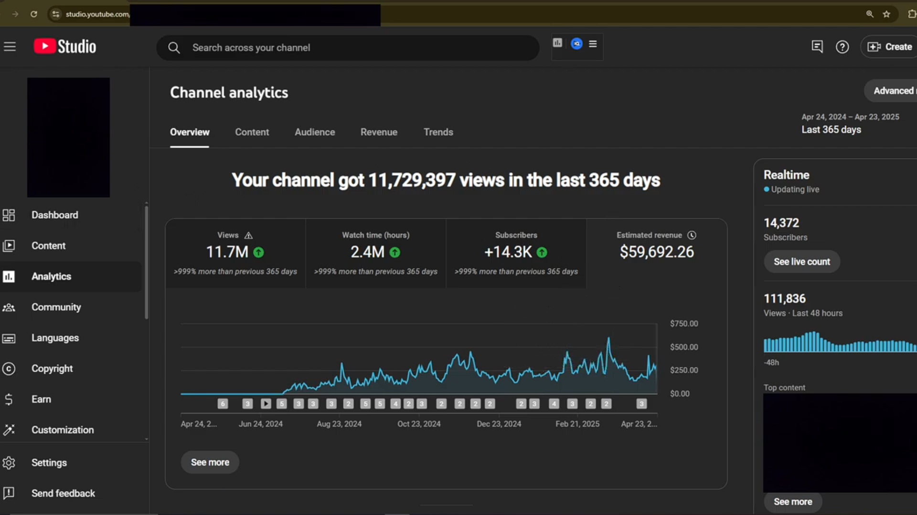917x515 pixels.
Task: Open the extension list menu icon
Action: tap(593, 44)
